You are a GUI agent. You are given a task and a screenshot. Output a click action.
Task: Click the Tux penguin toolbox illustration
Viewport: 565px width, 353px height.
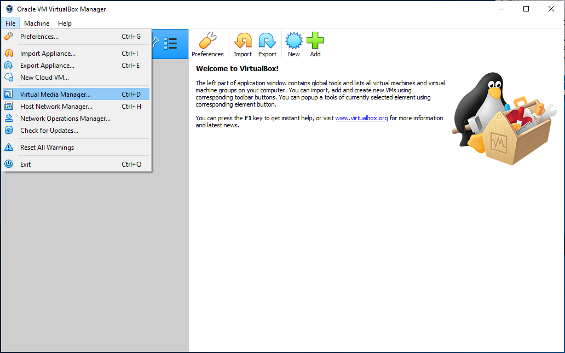coord(504,119)
